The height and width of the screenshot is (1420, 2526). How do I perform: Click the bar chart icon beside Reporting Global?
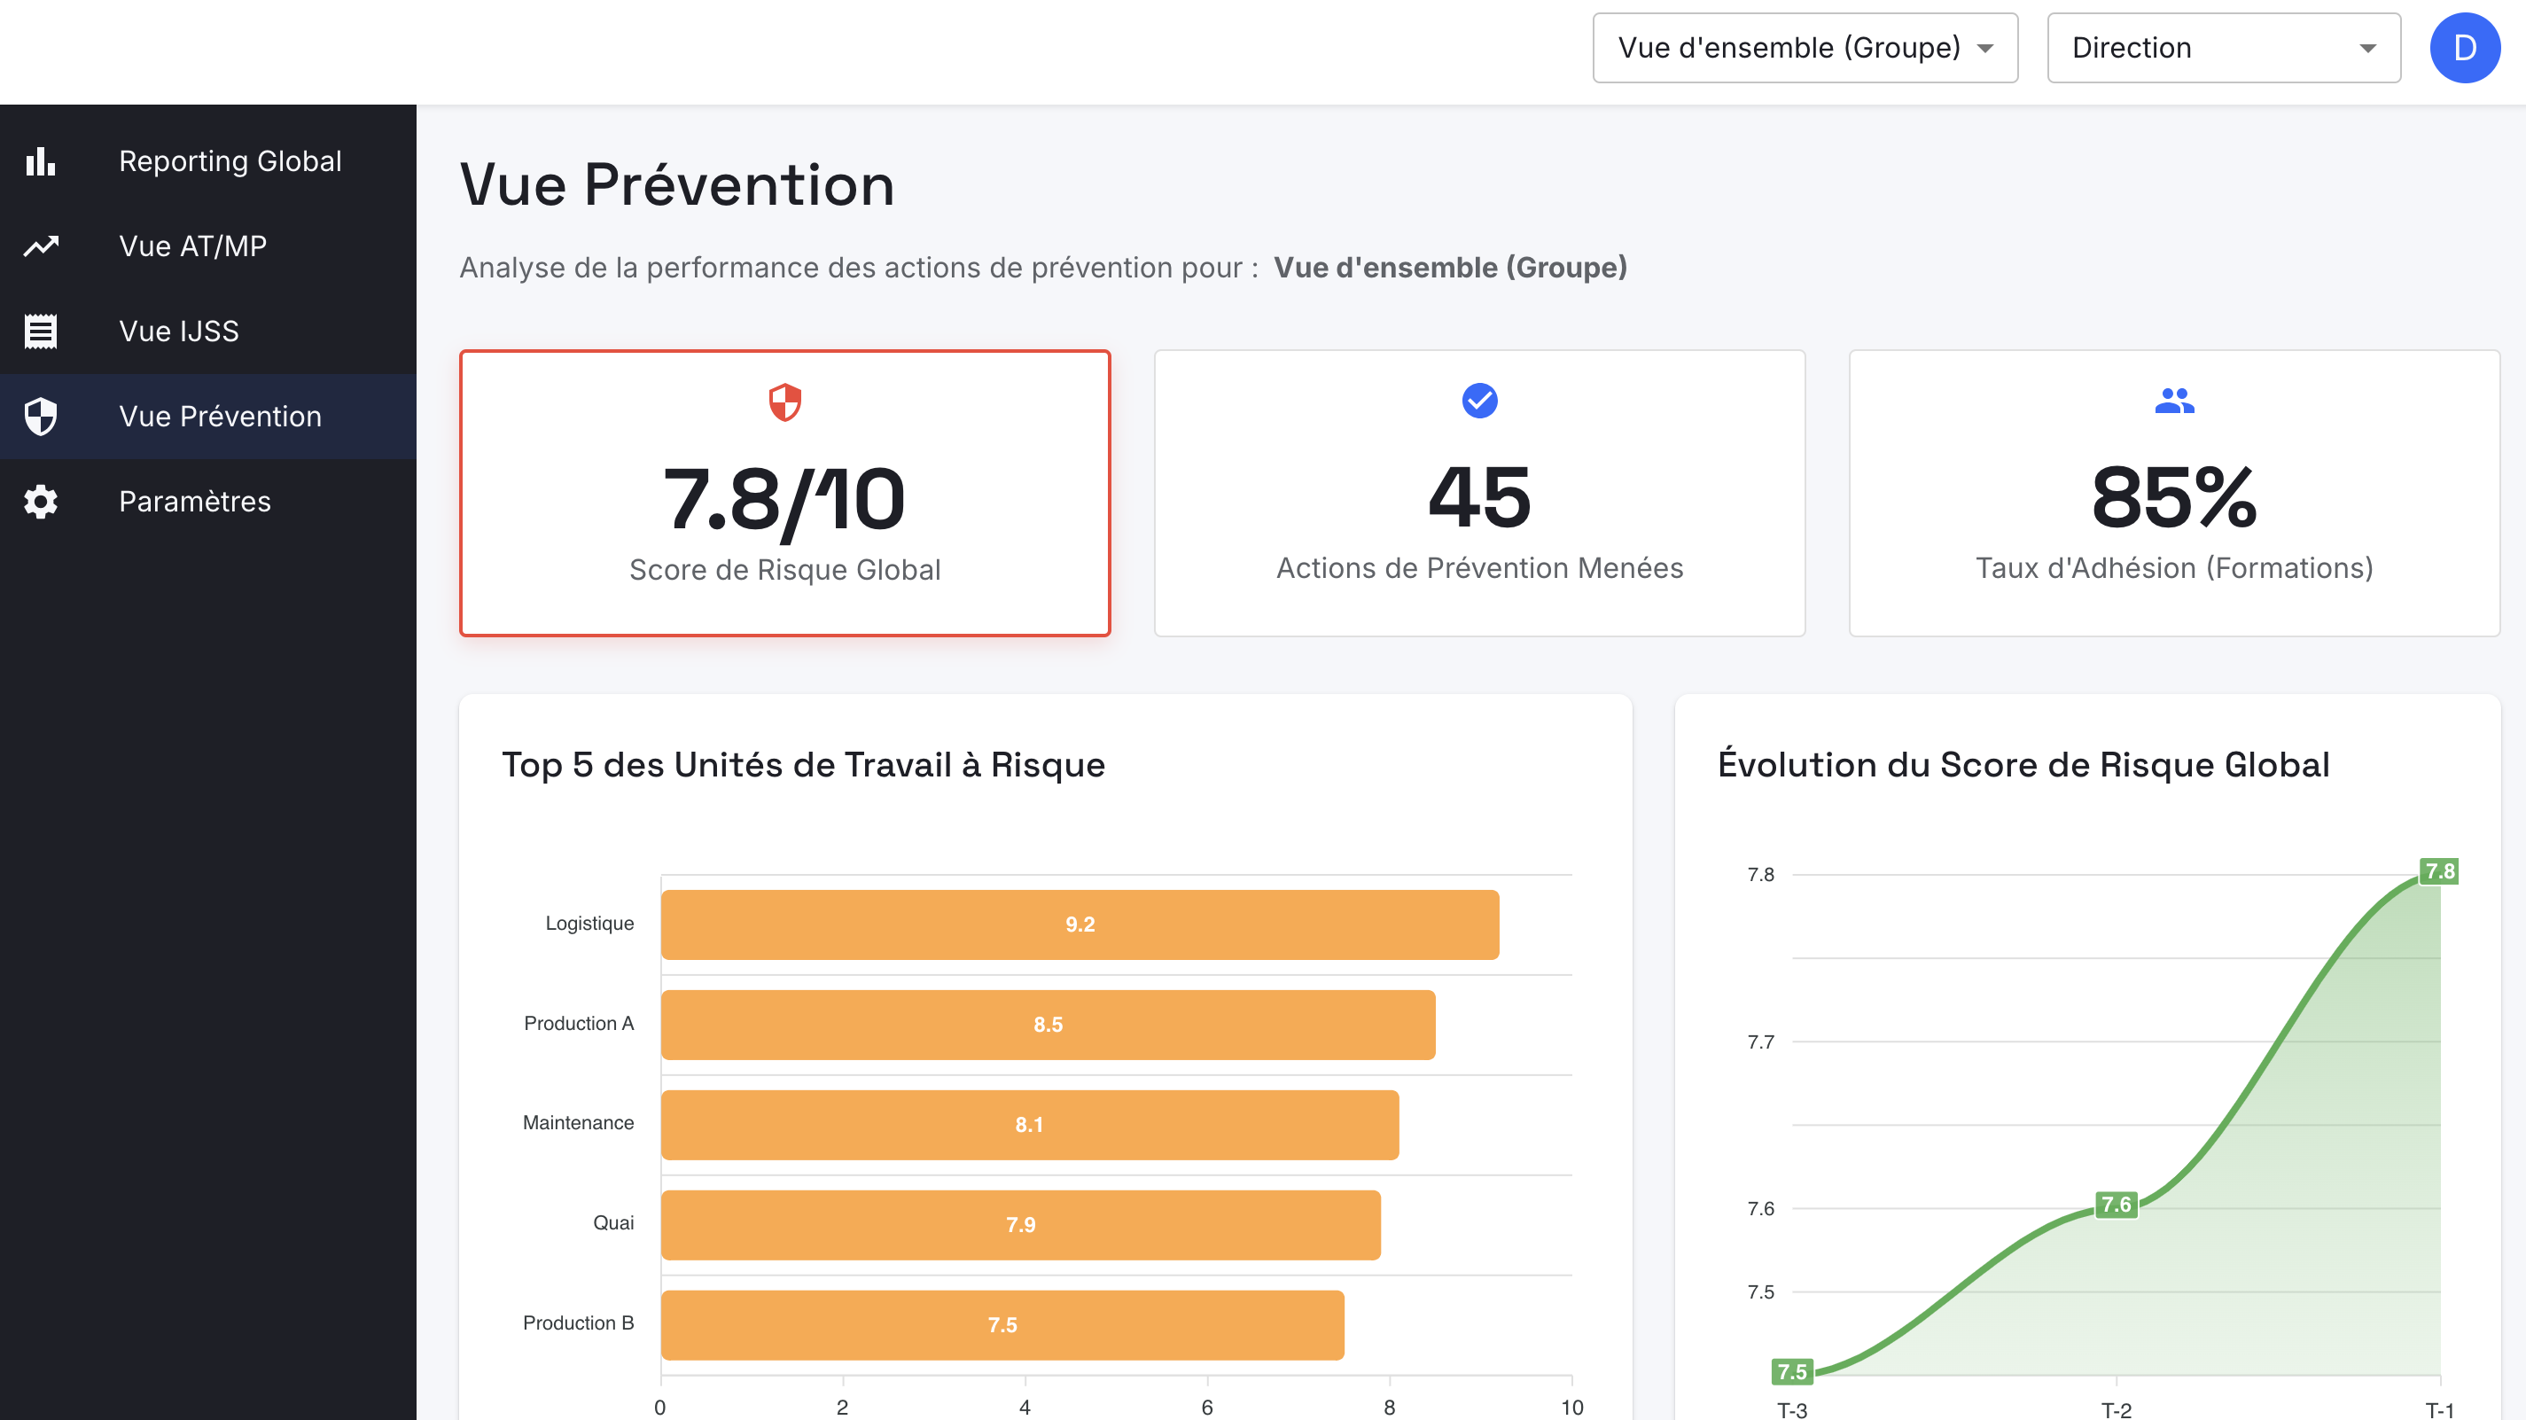coord(40,160)
